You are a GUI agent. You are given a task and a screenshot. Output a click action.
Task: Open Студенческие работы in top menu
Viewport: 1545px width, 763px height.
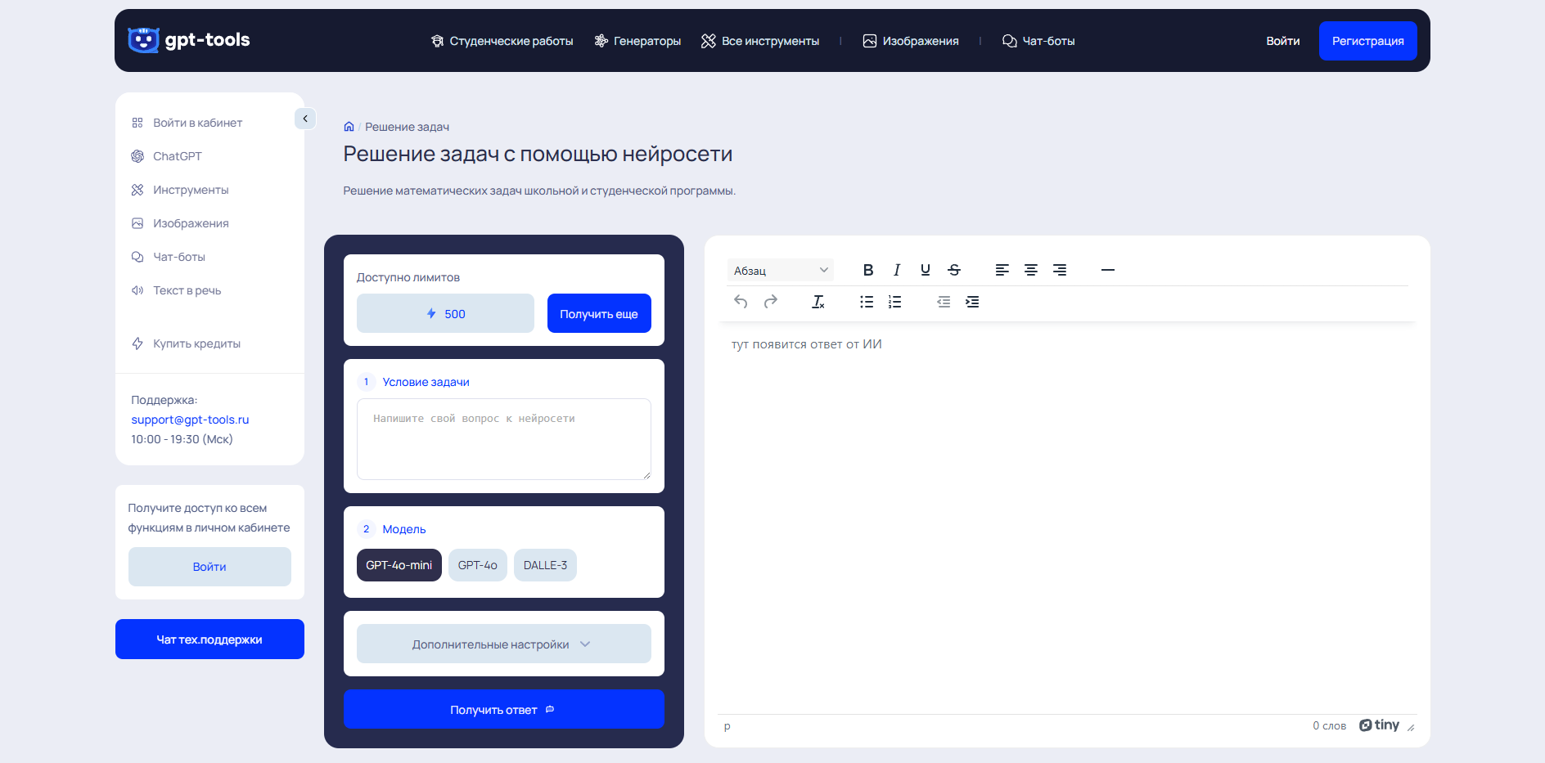502,41
